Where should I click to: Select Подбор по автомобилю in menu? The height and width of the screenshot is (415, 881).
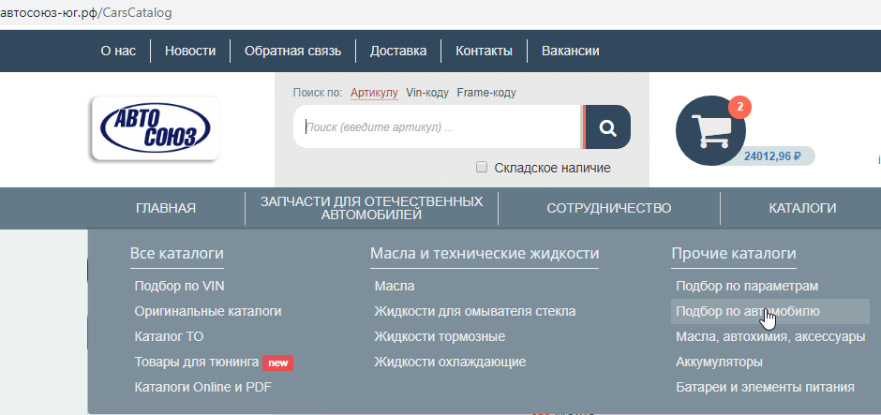click(x=747, y=311)
